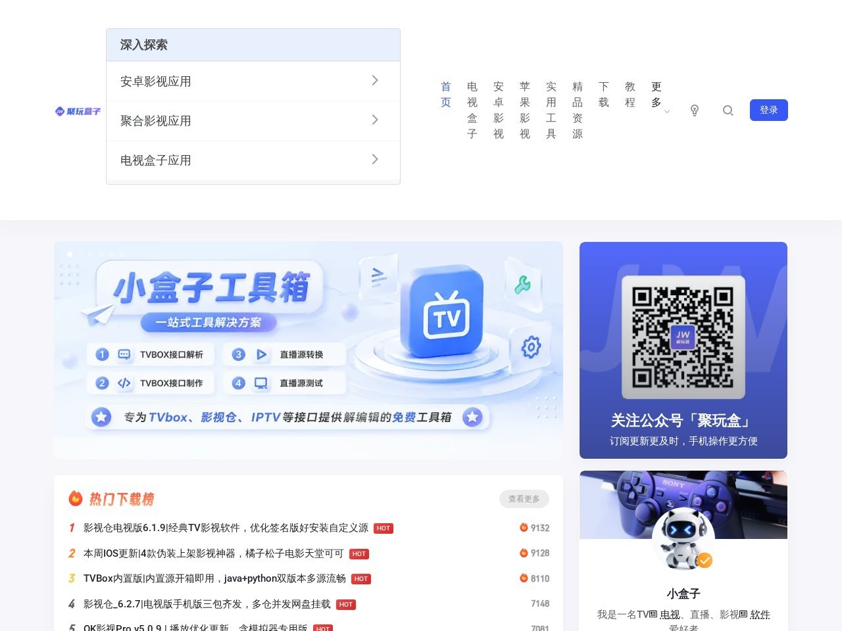Click the 聚玩盒子 QR code image

[683, 337]
